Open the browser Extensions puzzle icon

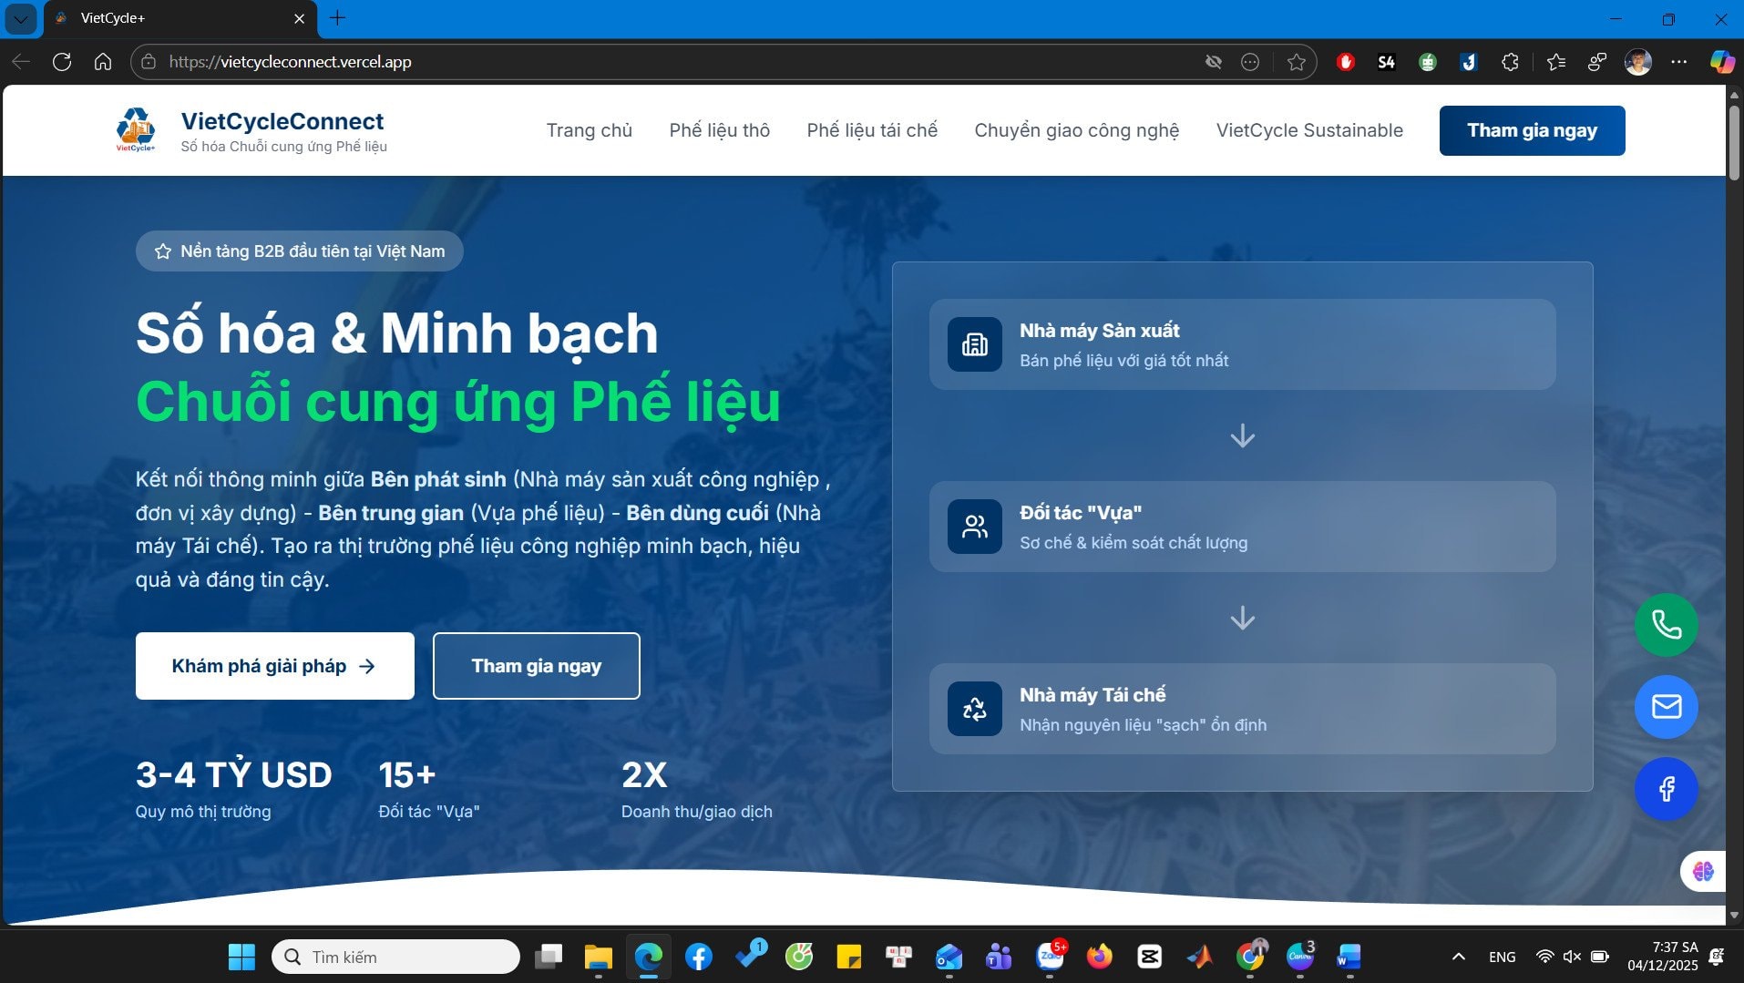[1510, 62]
